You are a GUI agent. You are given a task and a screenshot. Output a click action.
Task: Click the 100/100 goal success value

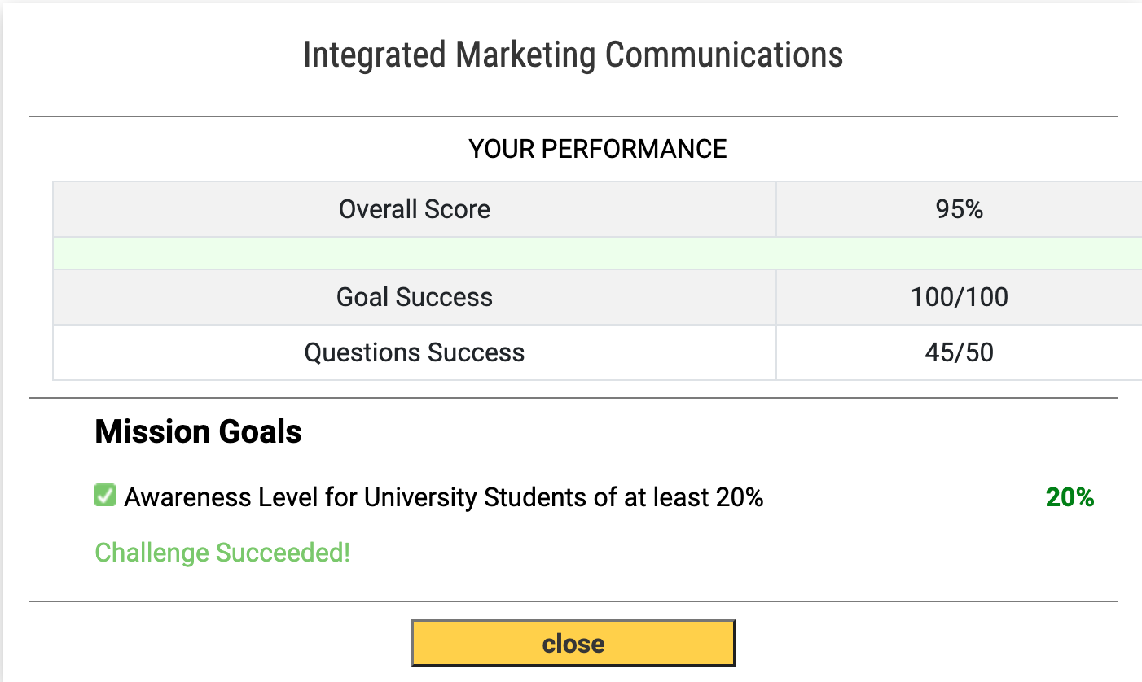click(x=960, y=297)
